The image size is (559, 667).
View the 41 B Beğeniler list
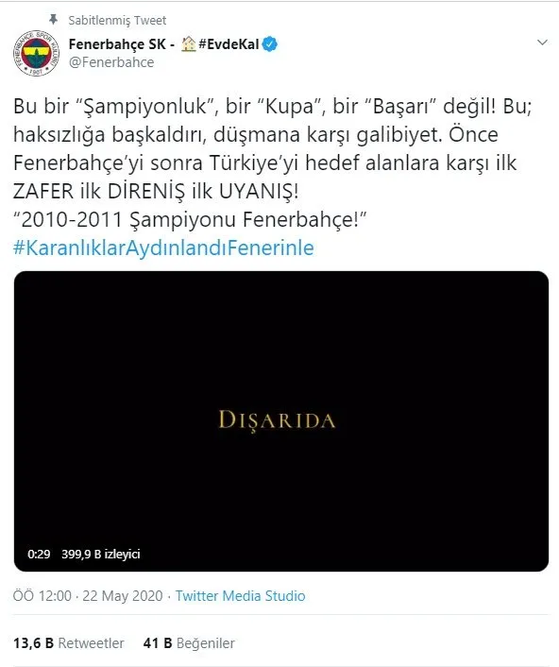pos(189,642)
